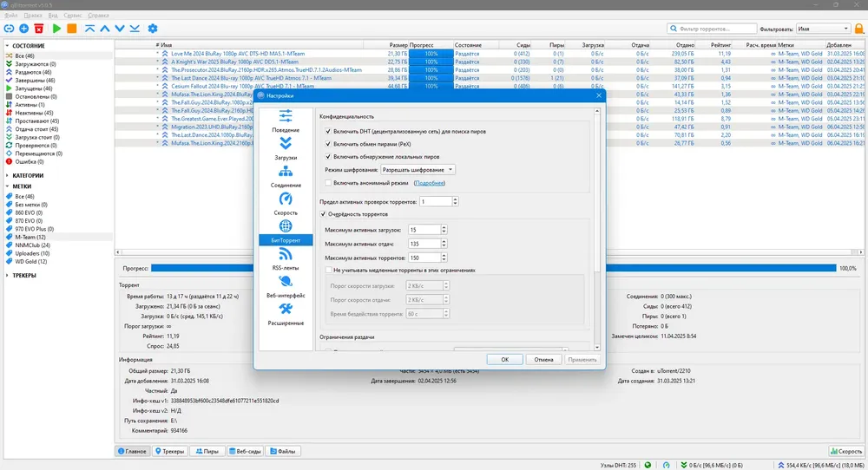The height and width of the screenshot is (470, 868).
Task: Open the Веб-интерфейс settings section
Action: [286, 287]
